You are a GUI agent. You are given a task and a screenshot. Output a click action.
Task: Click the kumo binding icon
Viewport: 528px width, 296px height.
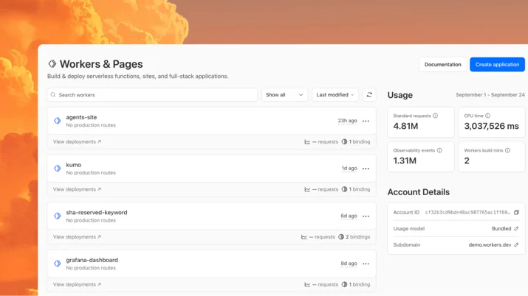pyautogui.click(x=344, y=189)
